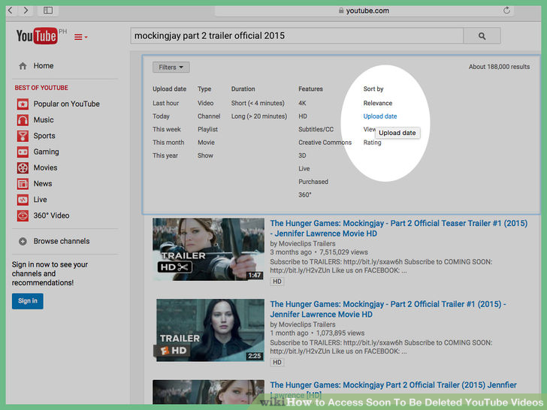
Task: Filter uploads by This year
Action: (165, 155)
